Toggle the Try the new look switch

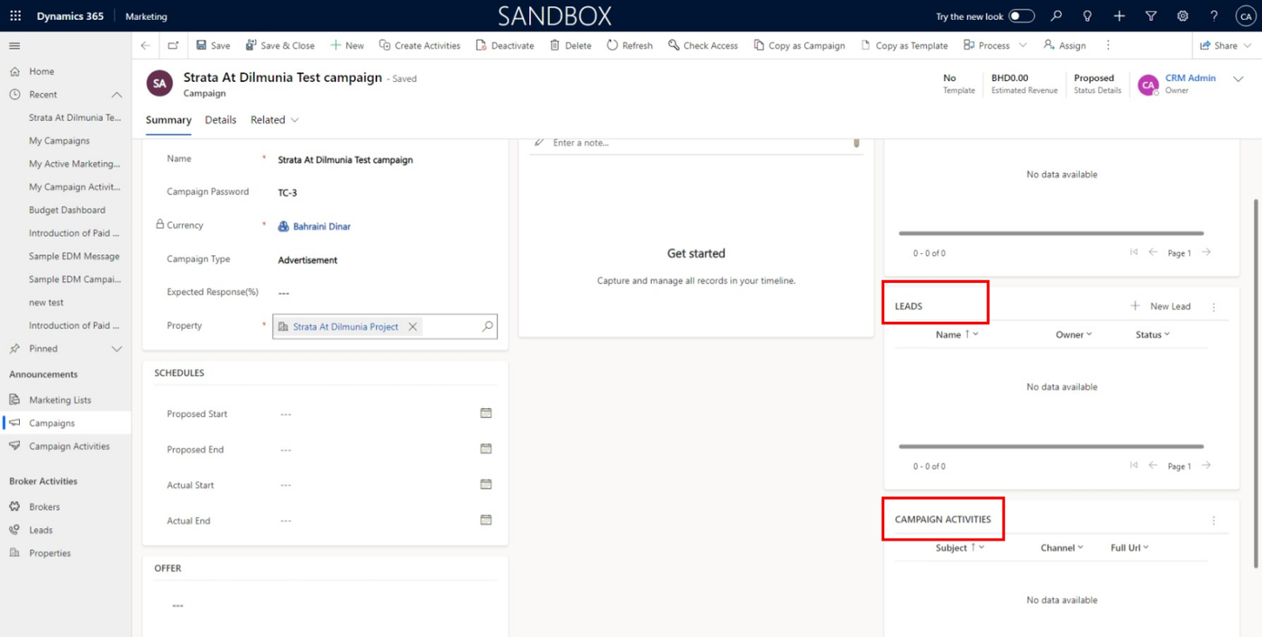tap(1020, 16)
